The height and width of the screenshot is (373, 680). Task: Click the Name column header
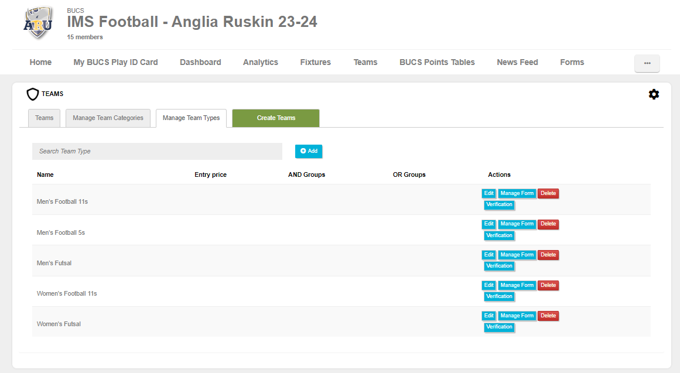click(45, 175)
